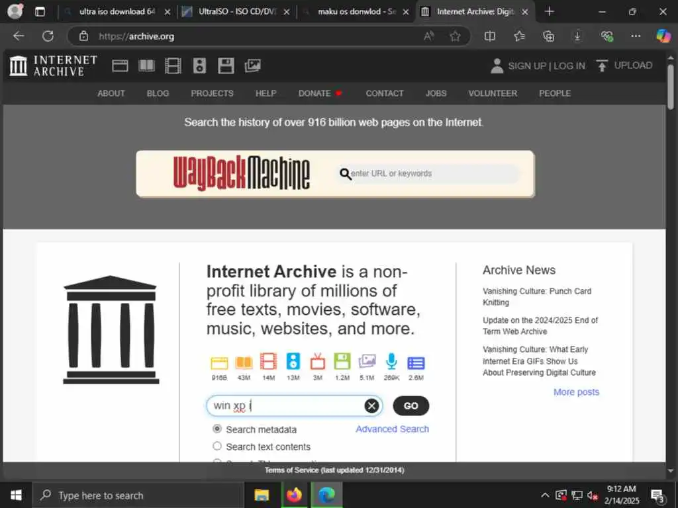Open a new browser tab
Viewport: 678px width, 508px height.
pos(549,11)
